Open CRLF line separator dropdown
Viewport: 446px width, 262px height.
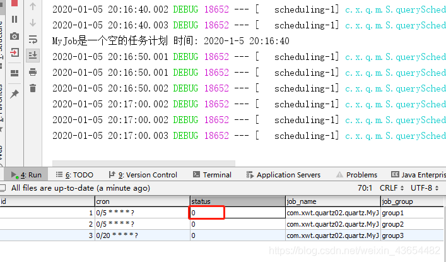tap(392, 188)
